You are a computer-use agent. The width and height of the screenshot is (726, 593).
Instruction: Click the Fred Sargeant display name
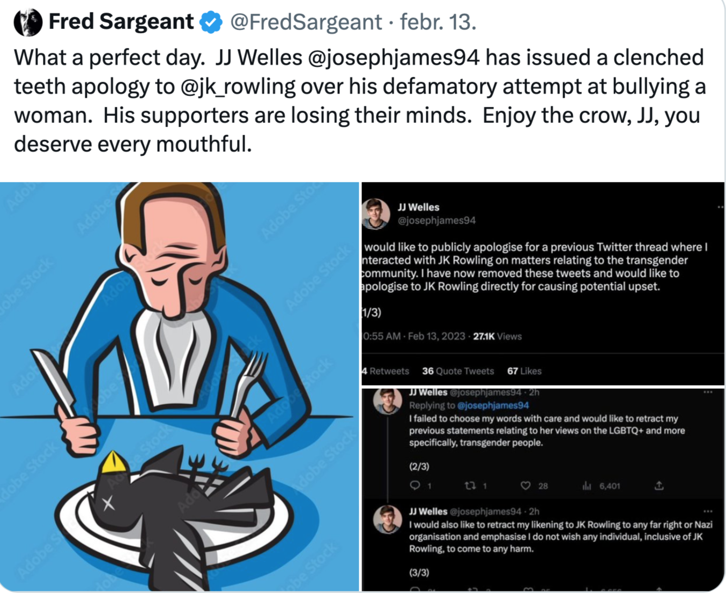[x=121, y=22]
